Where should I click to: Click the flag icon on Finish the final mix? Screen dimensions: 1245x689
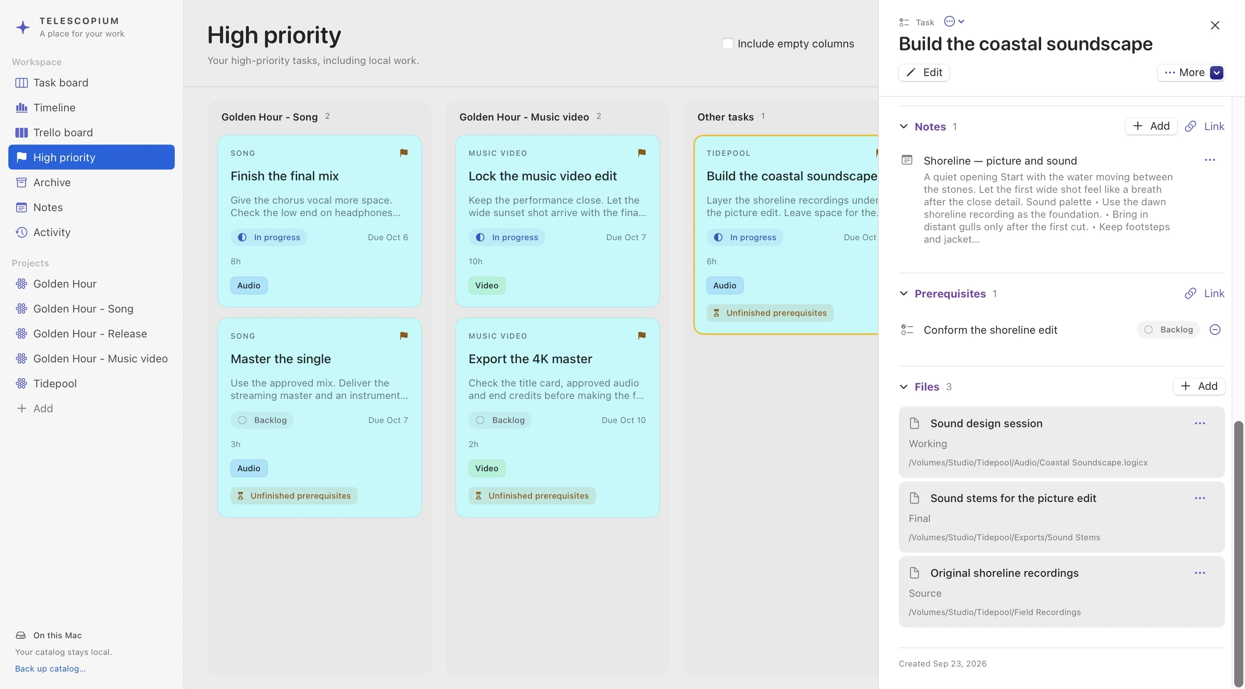[x=404, y=153]
